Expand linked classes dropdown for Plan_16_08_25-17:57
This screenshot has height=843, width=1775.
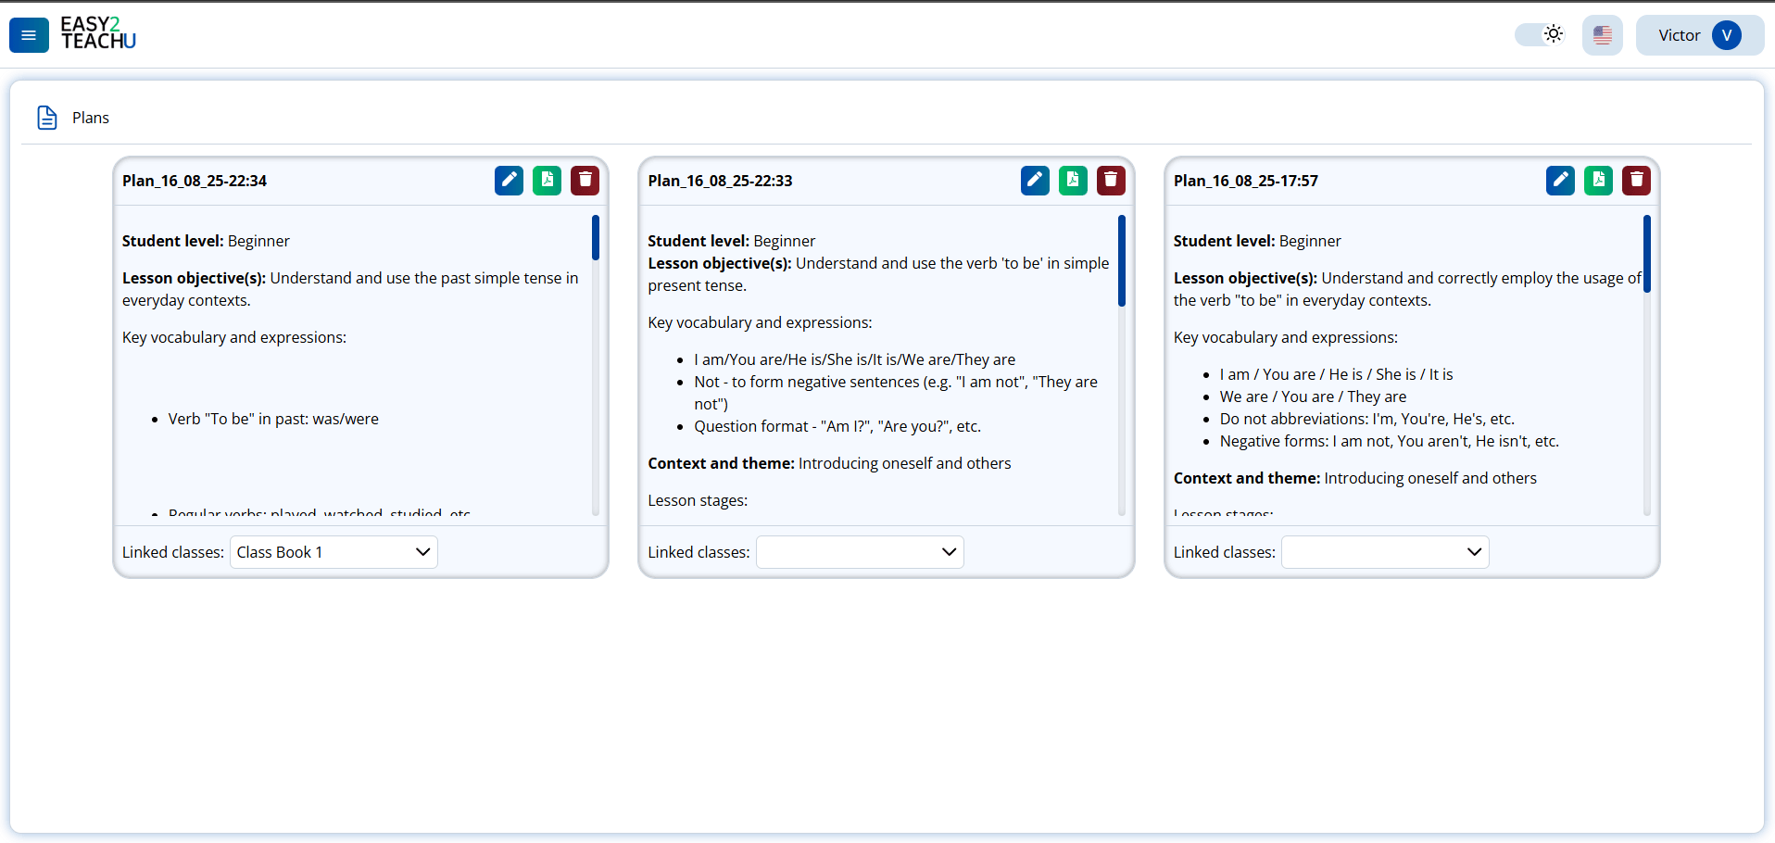1385,552
